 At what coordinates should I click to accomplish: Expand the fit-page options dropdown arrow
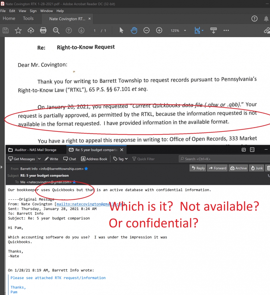tap(202, 31)
